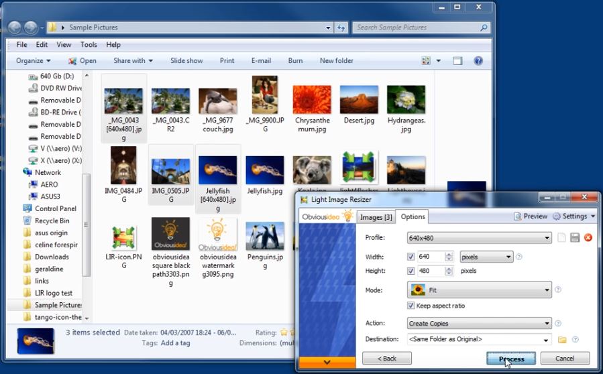
Task: Click the new profile icon next to Profile
Action: pyautogui.click(x=561, y=237)
